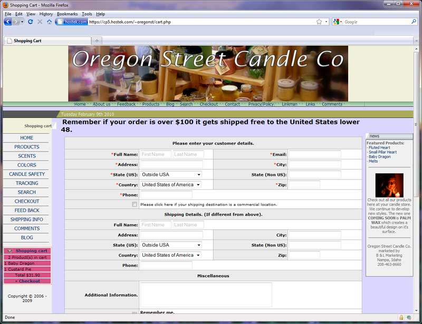Open the Melts featured product link

pyautogui.click(x=373, y=161)
